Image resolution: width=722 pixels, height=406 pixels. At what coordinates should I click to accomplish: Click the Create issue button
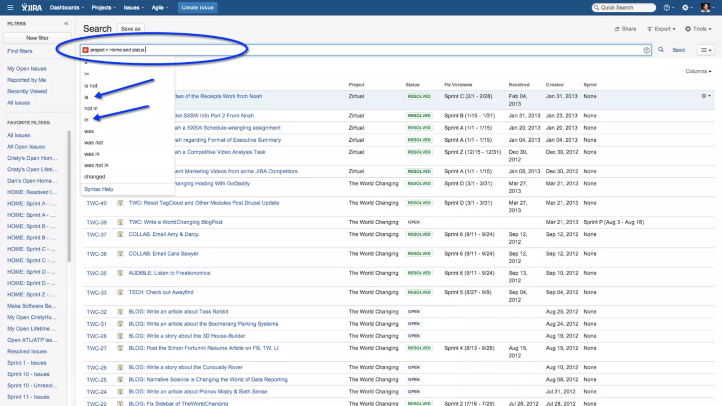[x=197, y=7]
